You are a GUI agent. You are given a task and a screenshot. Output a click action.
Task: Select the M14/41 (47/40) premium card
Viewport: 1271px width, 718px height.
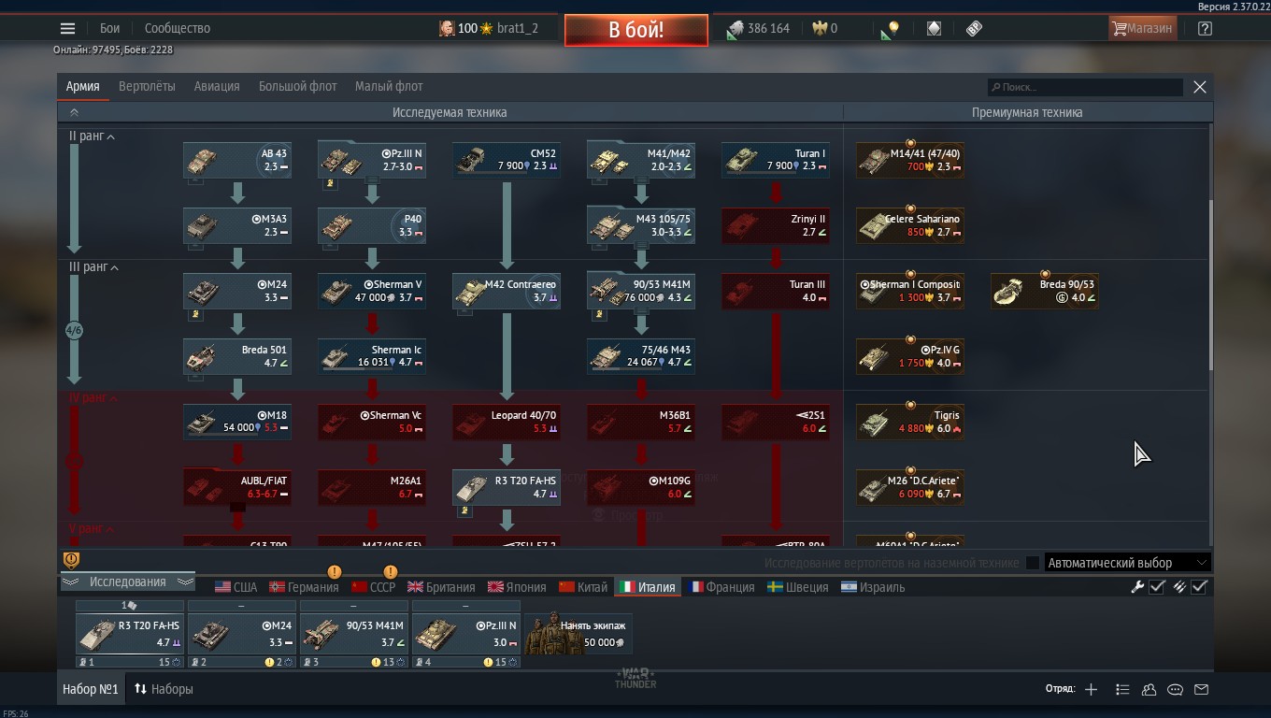tap(910, 160)
